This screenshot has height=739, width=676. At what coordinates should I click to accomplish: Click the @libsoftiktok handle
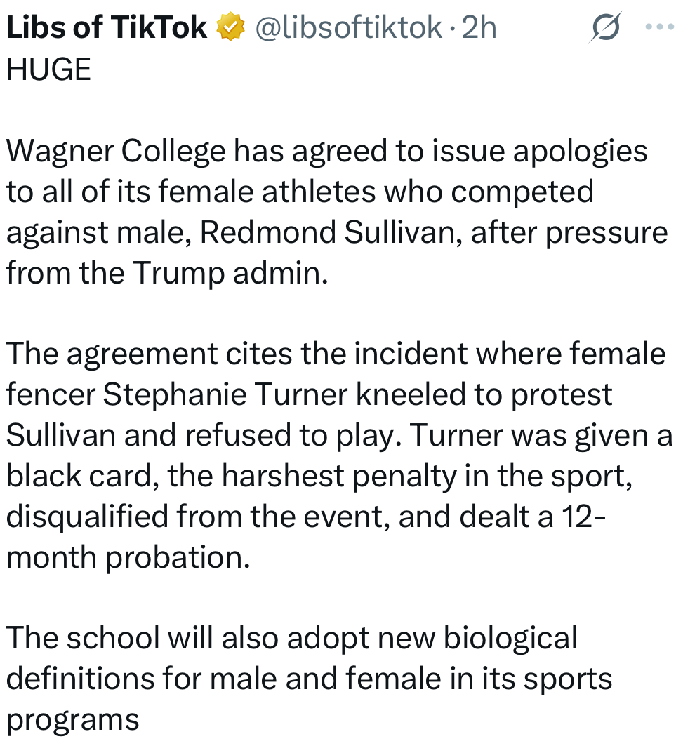[347, 27]
